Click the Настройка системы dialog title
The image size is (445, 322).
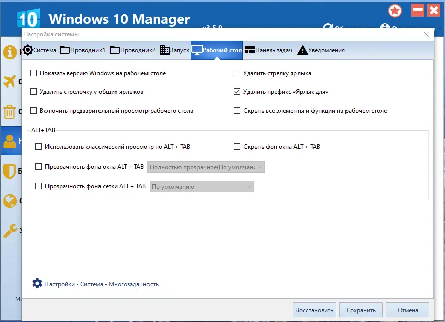pyautogui.click(x=51, y=34)
